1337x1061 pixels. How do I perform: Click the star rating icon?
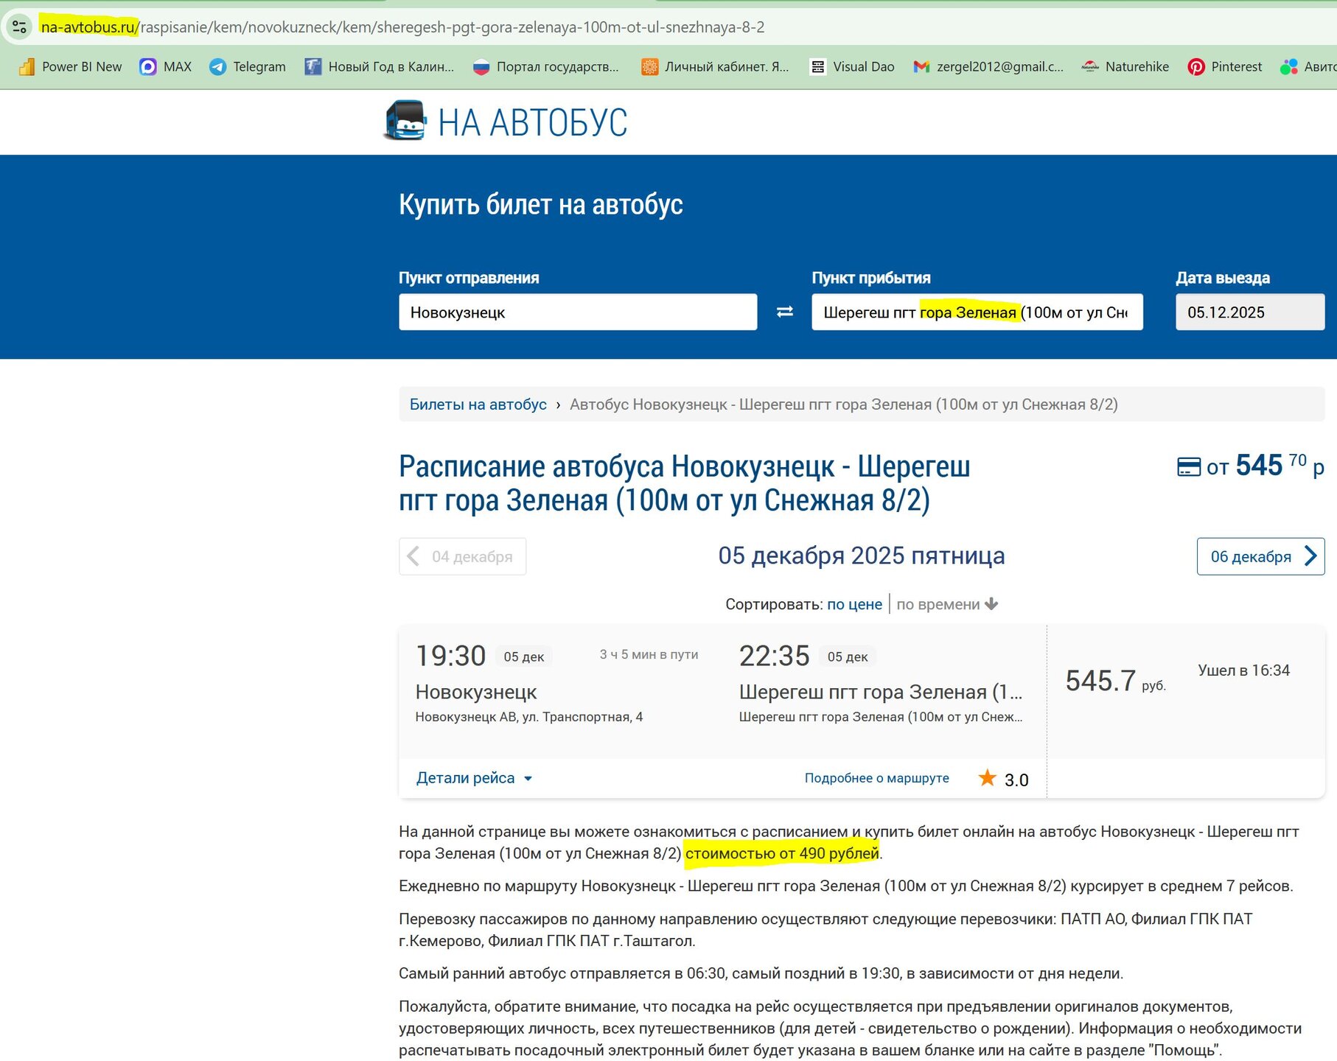988,778
